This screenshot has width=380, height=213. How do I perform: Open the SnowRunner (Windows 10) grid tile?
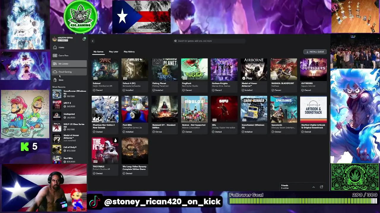coord(254,115)
